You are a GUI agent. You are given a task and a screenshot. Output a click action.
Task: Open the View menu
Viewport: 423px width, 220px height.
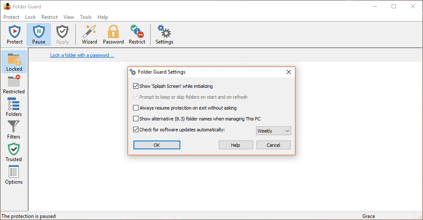[x=69, y=17]
